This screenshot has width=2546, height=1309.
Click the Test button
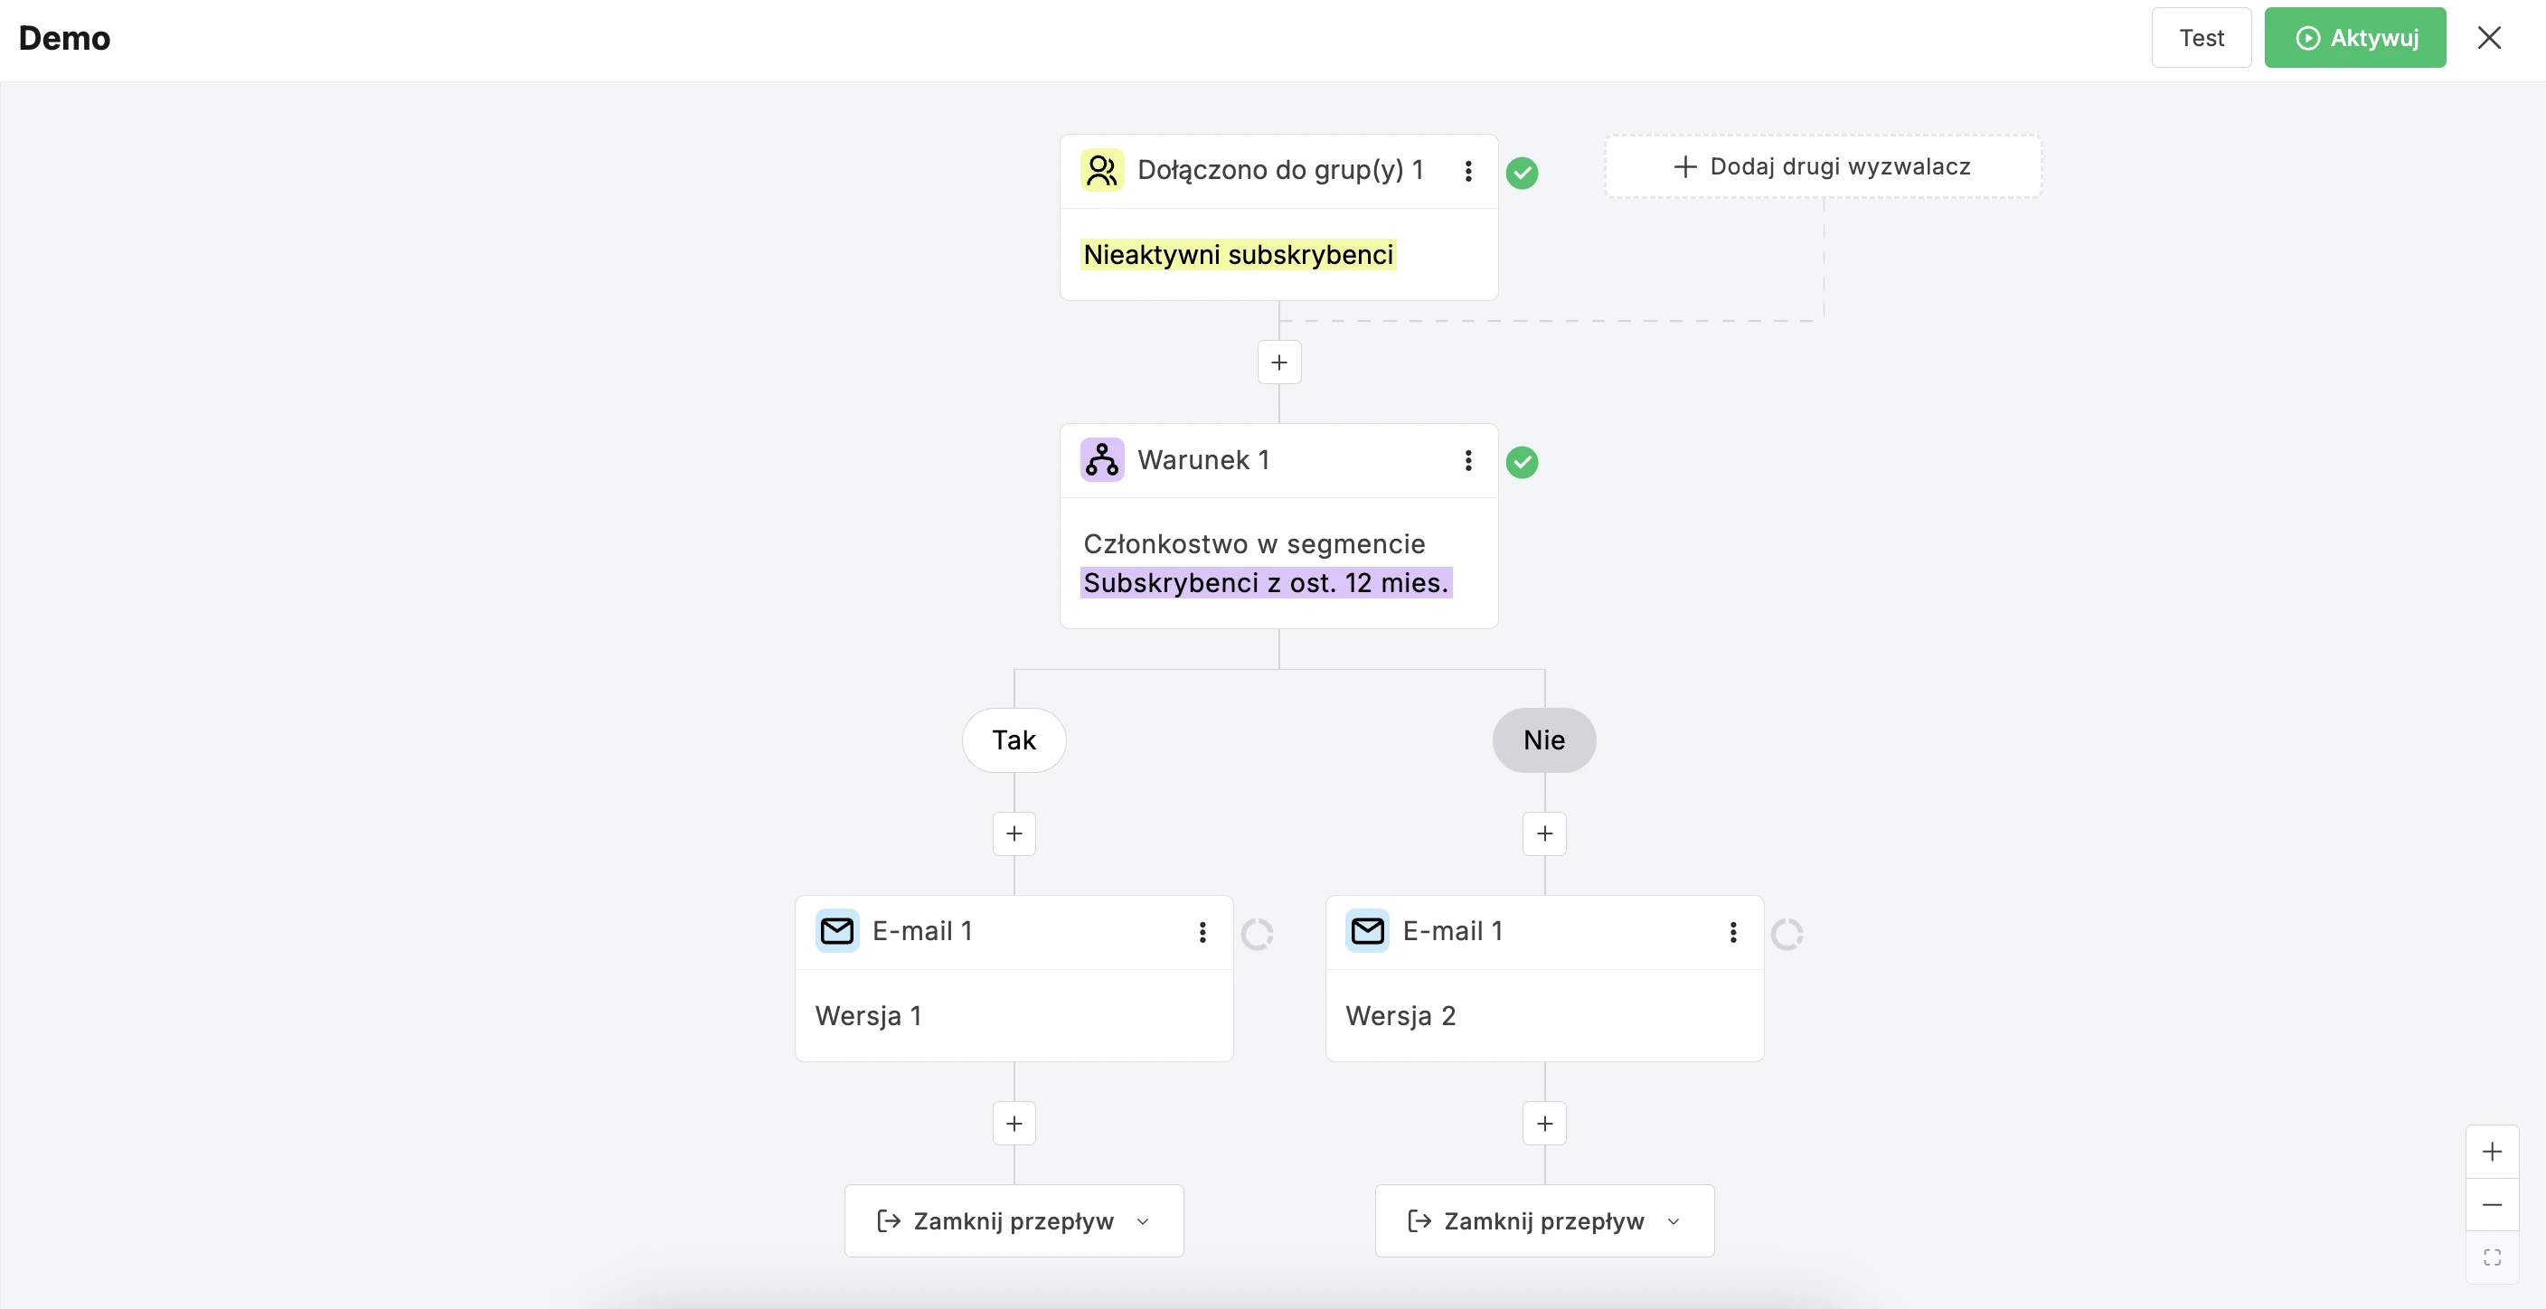pyautogui.click(x=2200, y=38)
